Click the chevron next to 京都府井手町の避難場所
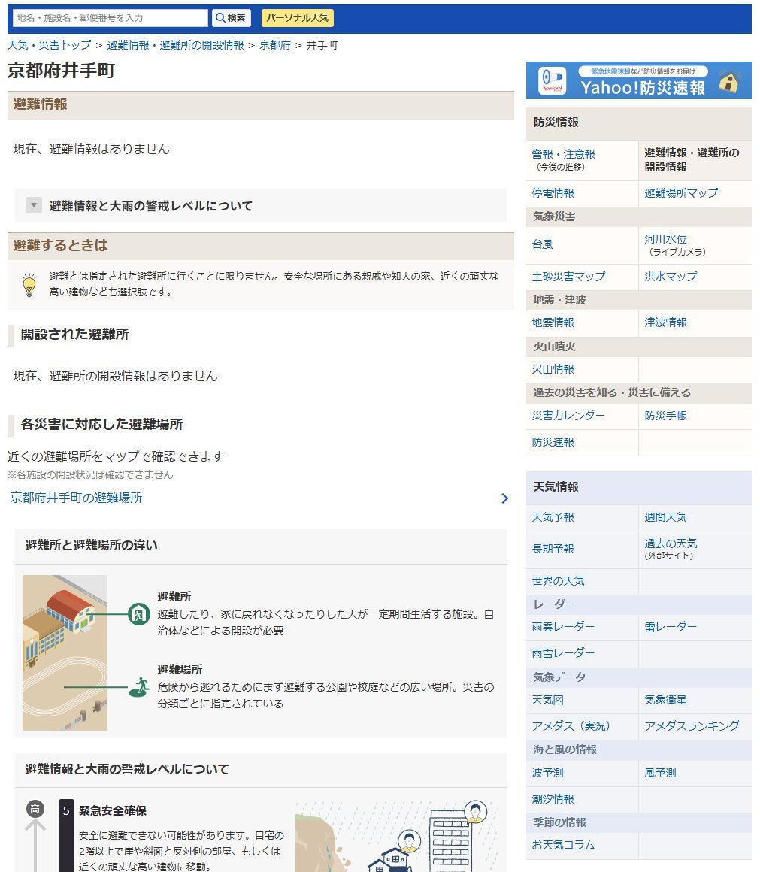 (505, 498)
